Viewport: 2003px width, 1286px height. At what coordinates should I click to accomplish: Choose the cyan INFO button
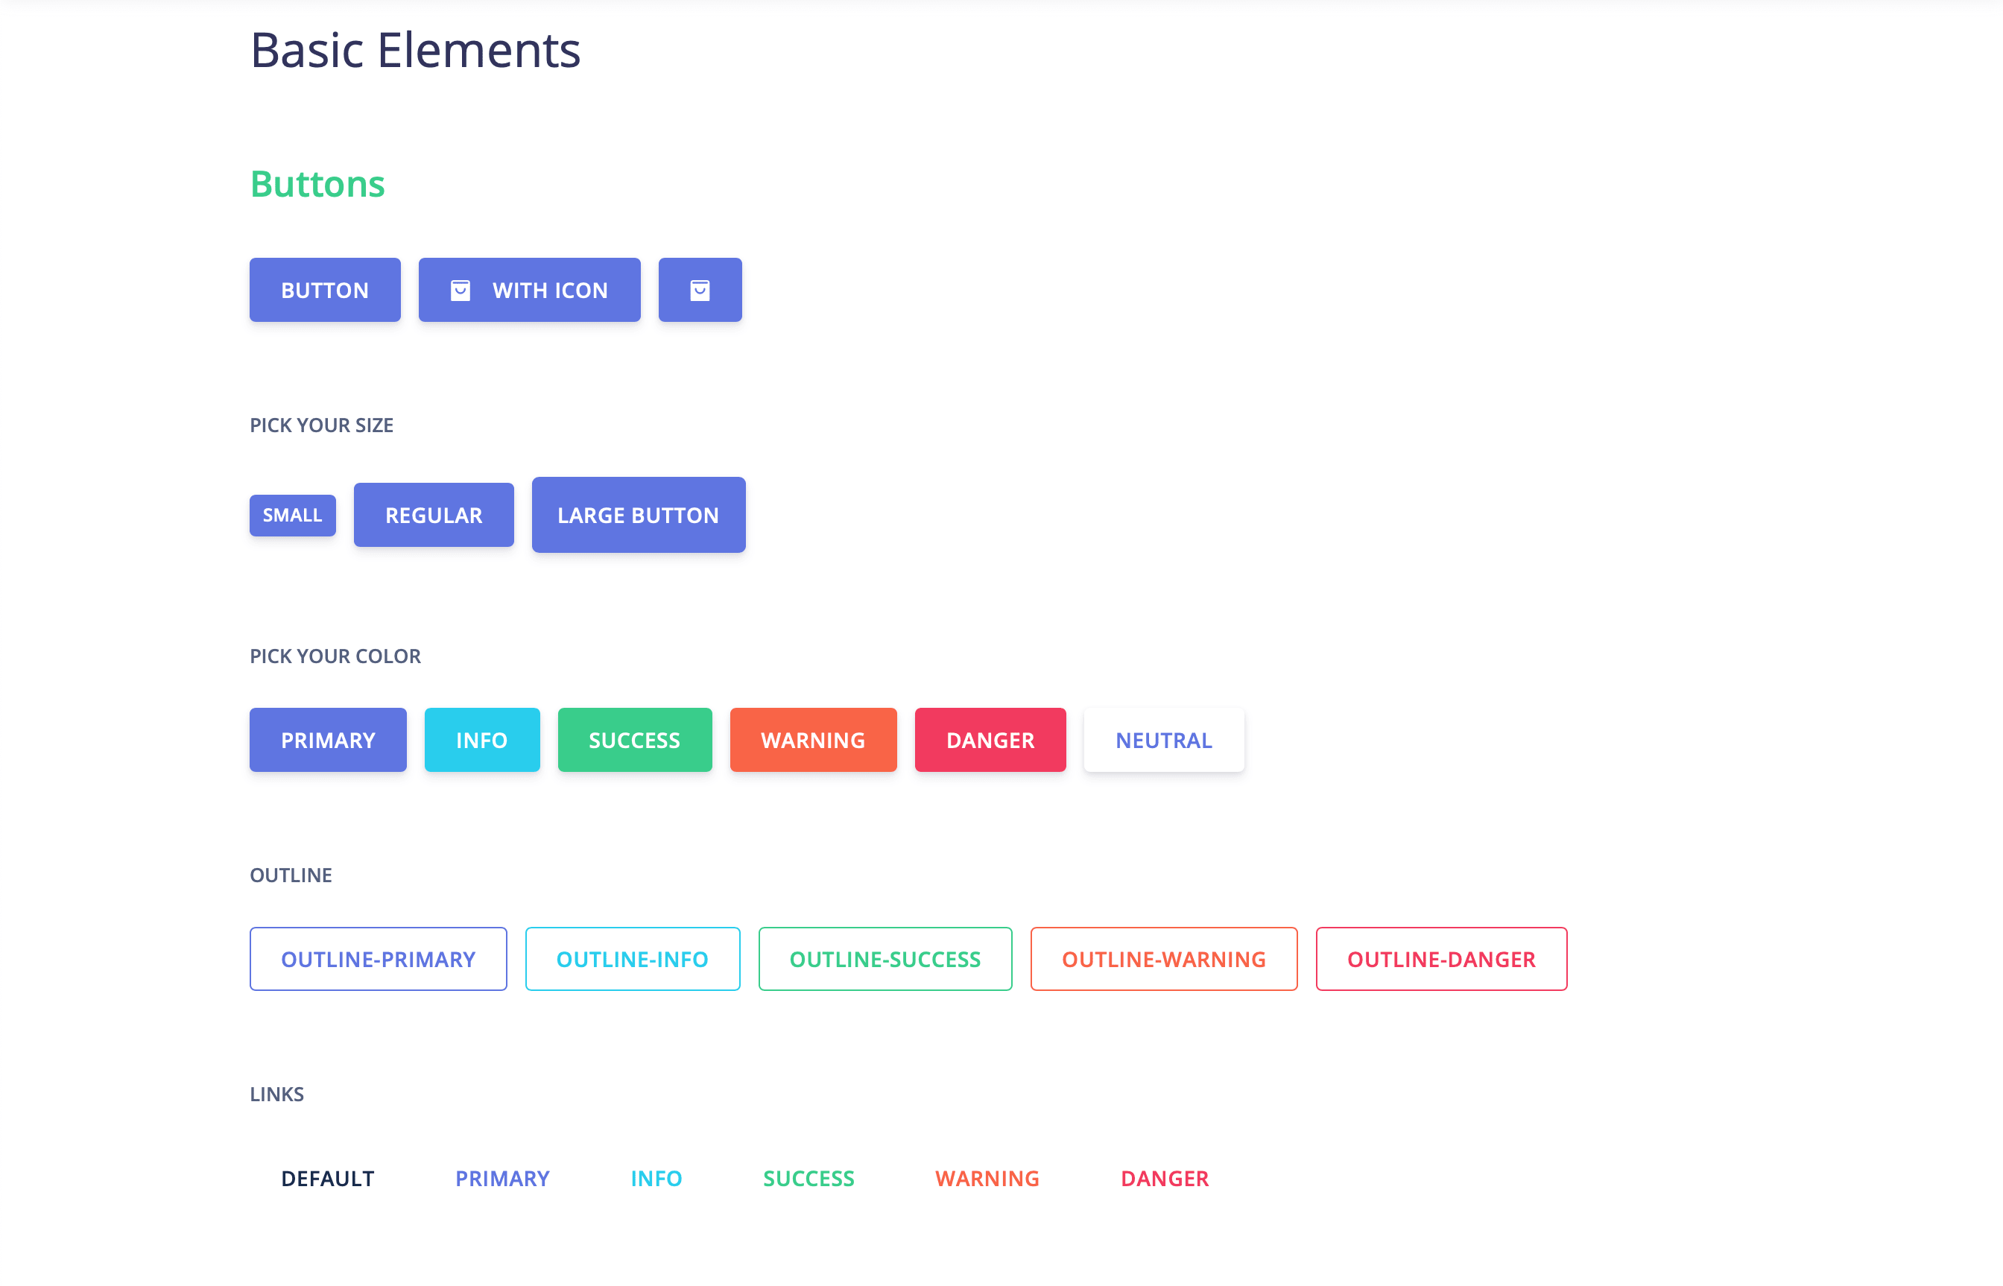tap(482, 740)
